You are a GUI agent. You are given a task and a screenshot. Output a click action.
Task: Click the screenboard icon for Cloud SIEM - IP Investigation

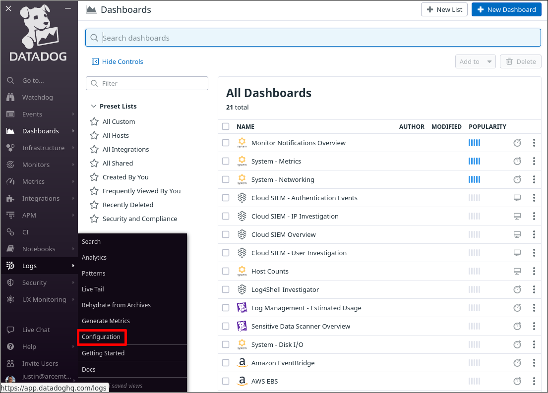pos(517,216)
